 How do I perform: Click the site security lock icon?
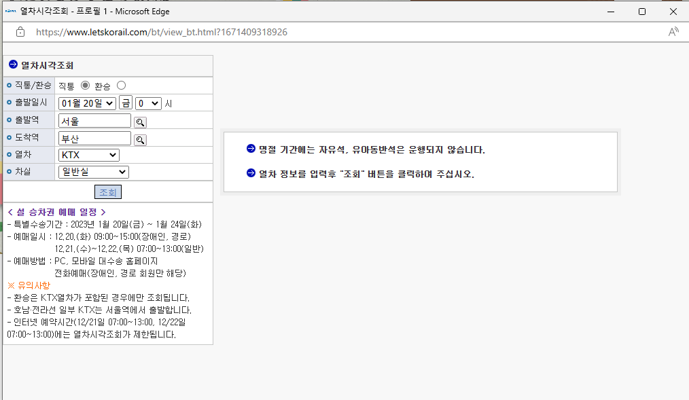tap(19, 32)
